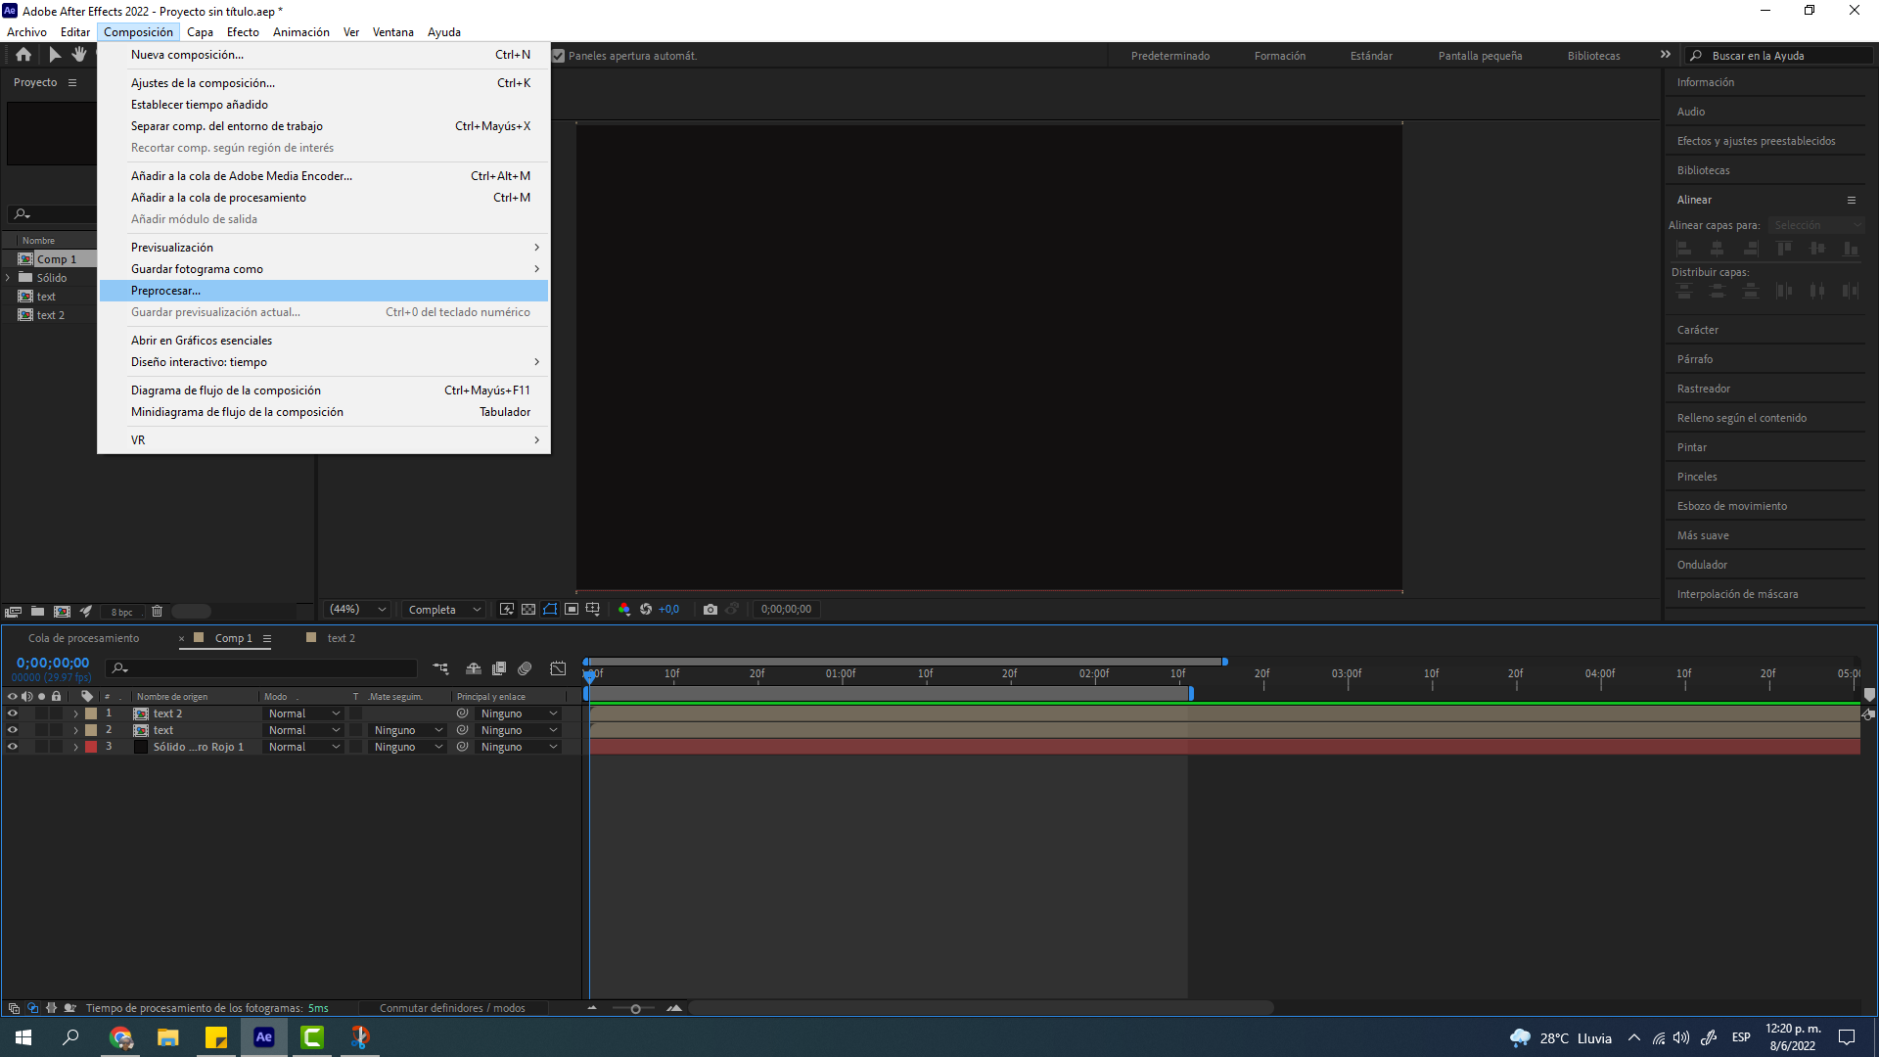Click tan label color of layer 1
Viewport: 1879px width, 1057px height.
tap(91, 713)
